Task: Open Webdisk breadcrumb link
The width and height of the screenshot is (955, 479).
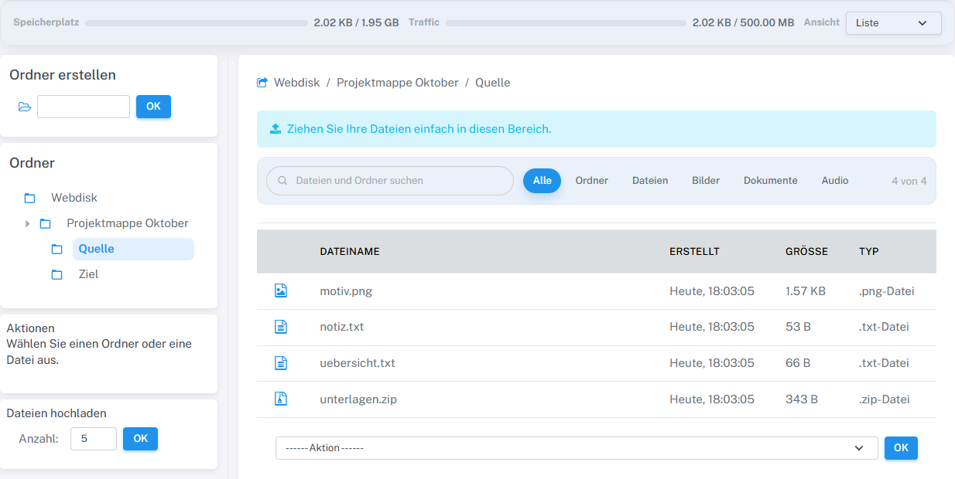Action: tap(296, 82)
